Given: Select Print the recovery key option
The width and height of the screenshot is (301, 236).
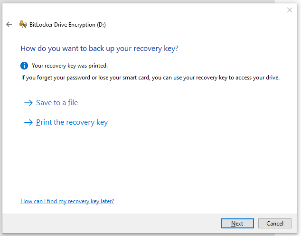Looking at the screenshot, I should 72,122.
